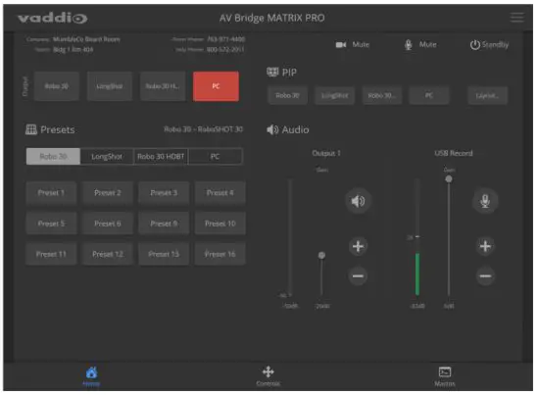Open the hamburger menu icon
Image resolution: width=539 pixels, height=395 pixels.
(516, 18)
